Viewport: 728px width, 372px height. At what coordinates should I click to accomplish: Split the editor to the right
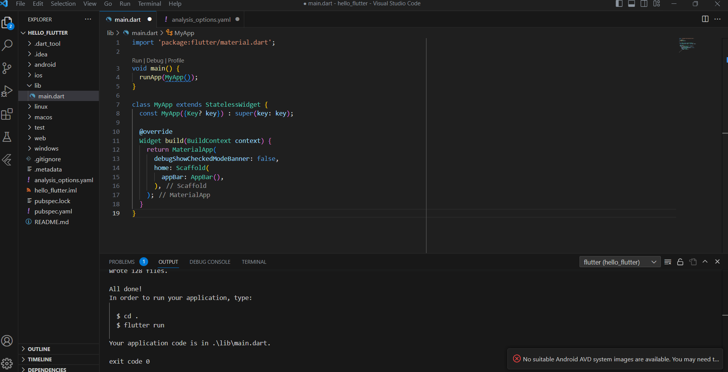(x=705, y=19)
